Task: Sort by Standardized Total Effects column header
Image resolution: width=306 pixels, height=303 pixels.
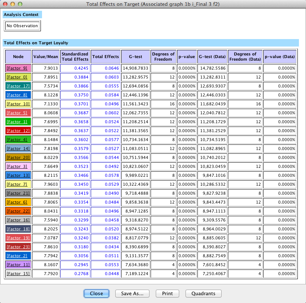Action: tap(75, 57)
